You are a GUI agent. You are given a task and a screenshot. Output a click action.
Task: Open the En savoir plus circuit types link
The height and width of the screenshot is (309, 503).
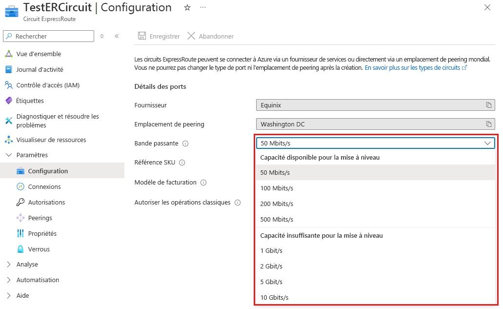pyautogui.click(x=416, y=68)
